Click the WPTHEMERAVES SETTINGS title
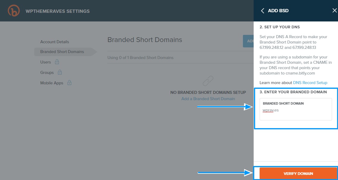 pyautogui.click(x=58, y=11)
